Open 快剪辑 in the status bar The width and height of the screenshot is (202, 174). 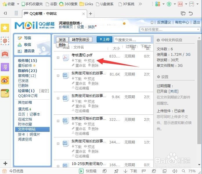[88, 171]
